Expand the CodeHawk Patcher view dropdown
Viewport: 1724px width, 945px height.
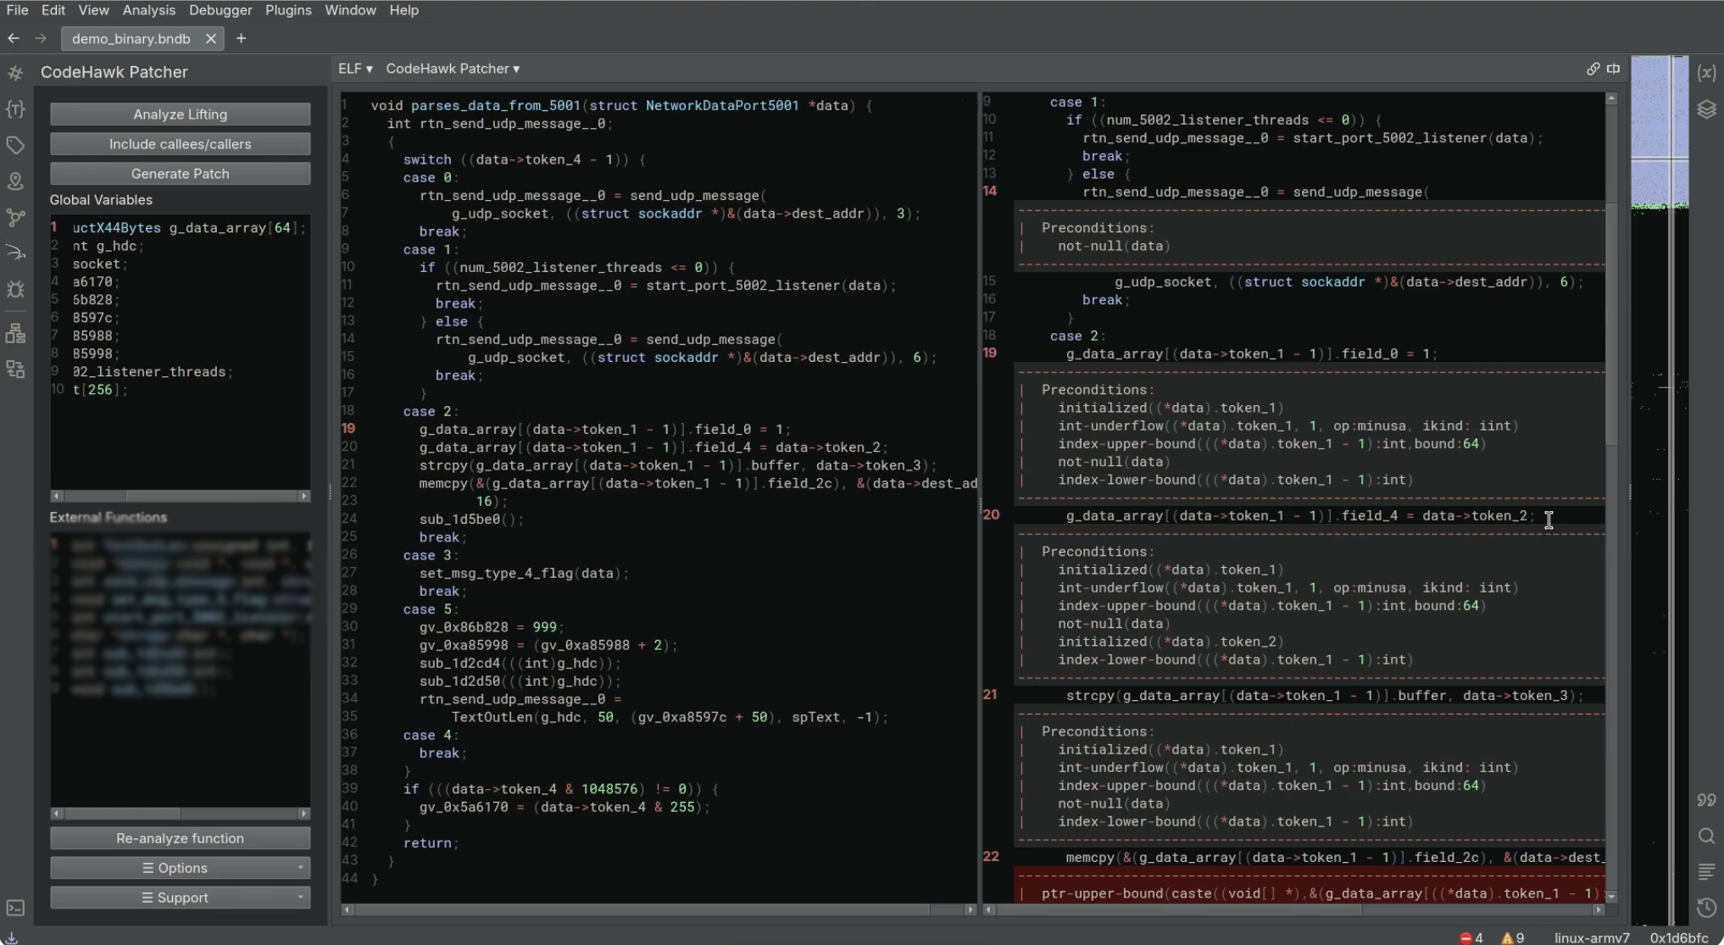[453, 69]
